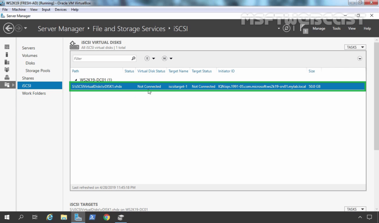379x223 pixels.
Task: Click the saved queries icon
Action: click(164, 58)
